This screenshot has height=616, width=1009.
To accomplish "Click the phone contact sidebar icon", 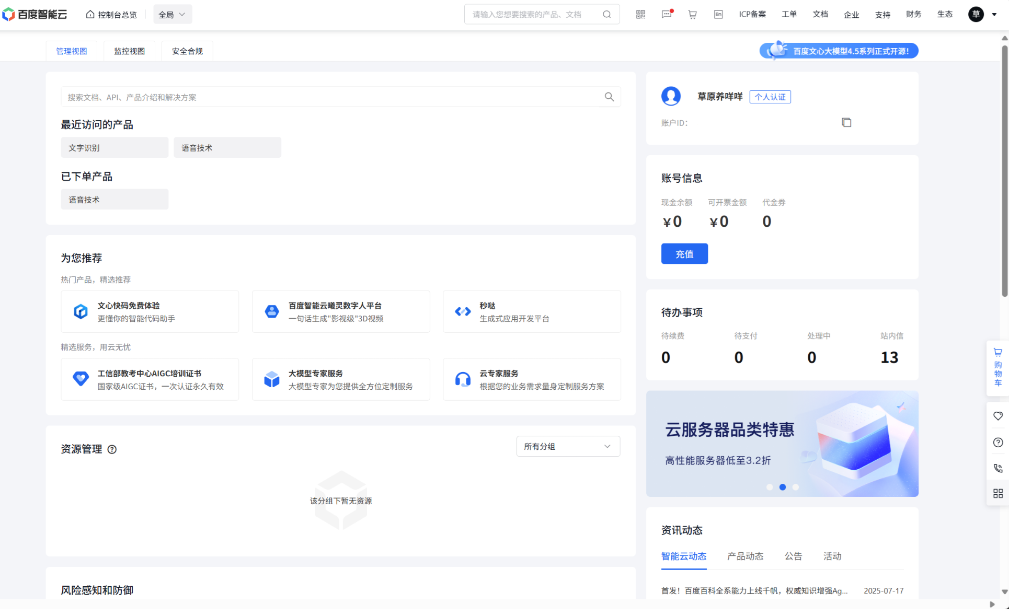I will [x=997, y=468].
